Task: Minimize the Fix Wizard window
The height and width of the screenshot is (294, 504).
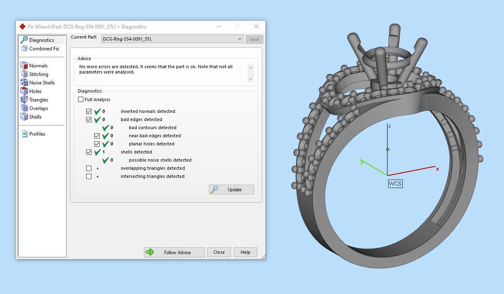Action: tap(219, 26)
